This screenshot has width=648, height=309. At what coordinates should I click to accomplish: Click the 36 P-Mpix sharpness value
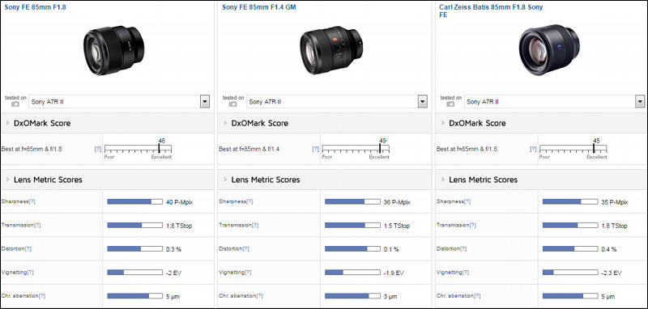coord(397,202)
